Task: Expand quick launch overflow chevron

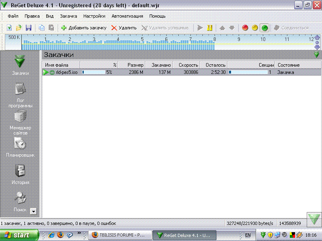Action: [x=79, y=233]
